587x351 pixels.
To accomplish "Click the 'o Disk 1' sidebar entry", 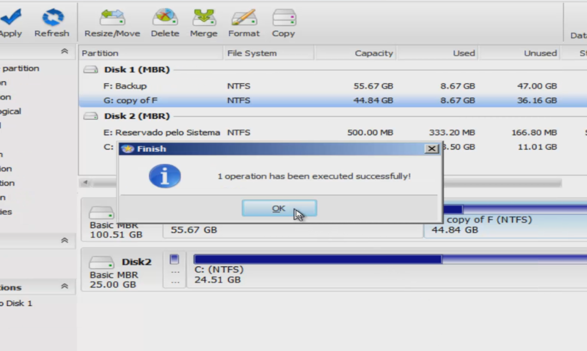I will (16, 303).
